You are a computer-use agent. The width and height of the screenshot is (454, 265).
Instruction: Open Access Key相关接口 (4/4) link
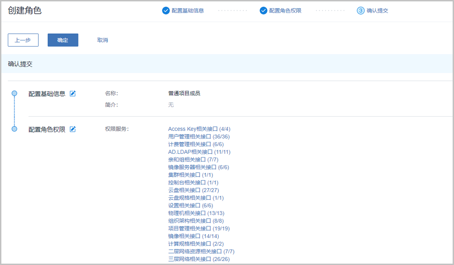199,129
